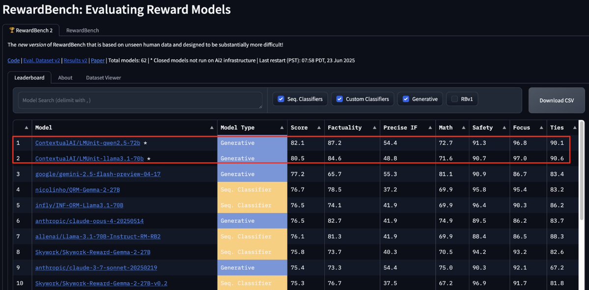Screen dimensions: 589x290
Task: Click the Download CSV button
Action: 557,100
